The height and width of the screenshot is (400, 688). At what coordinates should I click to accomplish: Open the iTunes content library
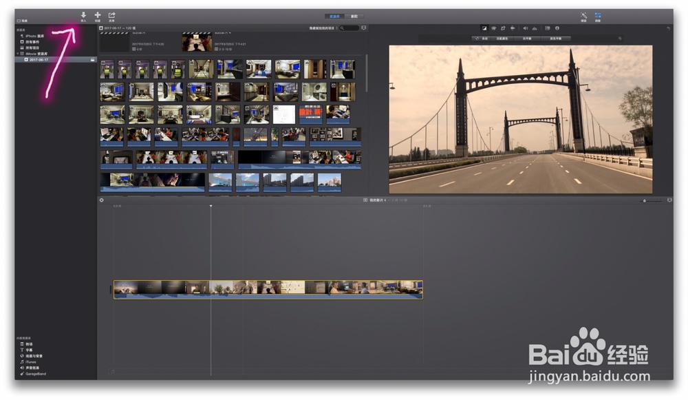pos(28,362)
